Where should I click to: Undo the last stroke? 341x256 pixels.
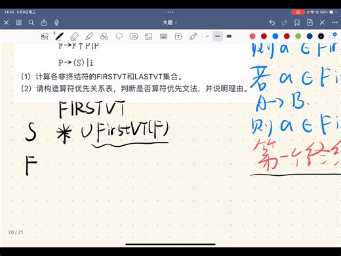tap(272, 22)
